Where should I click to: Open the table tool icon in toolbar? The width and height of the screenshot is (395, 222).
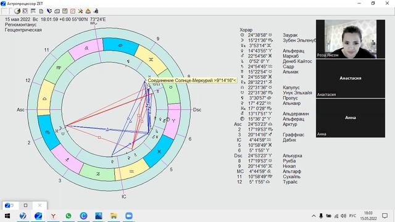pos(33,11)
